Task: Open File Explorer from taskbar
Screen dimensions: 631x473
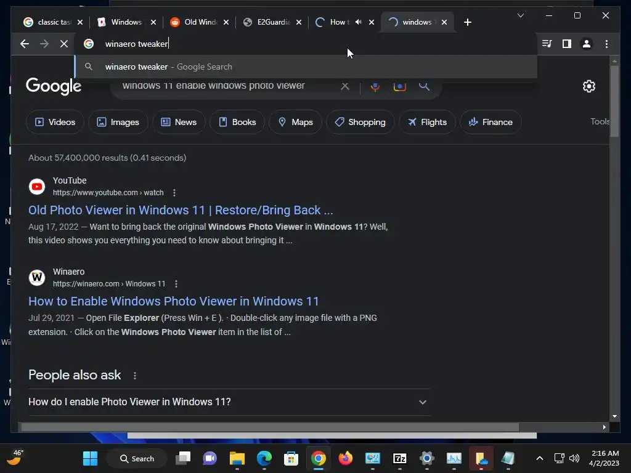Action: click(x=237, y=458)
